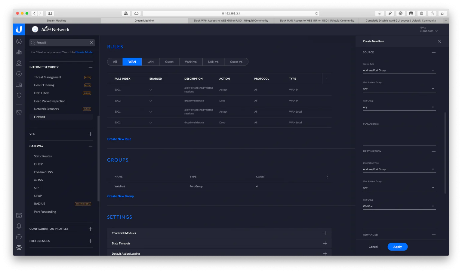Switch to the Guest v6 tab
Screen dimensions: 462x273
click(236, 62)
